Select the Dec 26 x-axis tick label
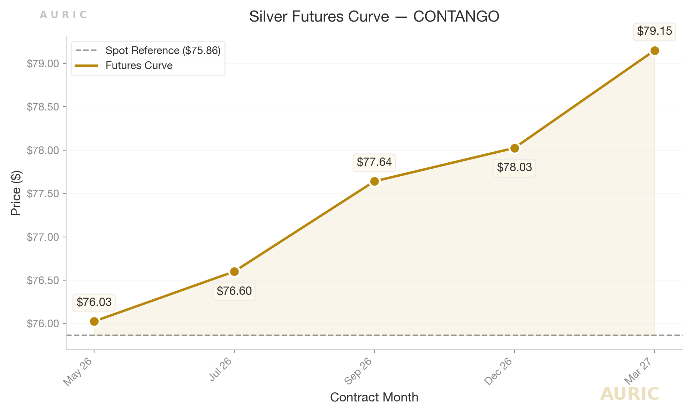 coord(498,372)
